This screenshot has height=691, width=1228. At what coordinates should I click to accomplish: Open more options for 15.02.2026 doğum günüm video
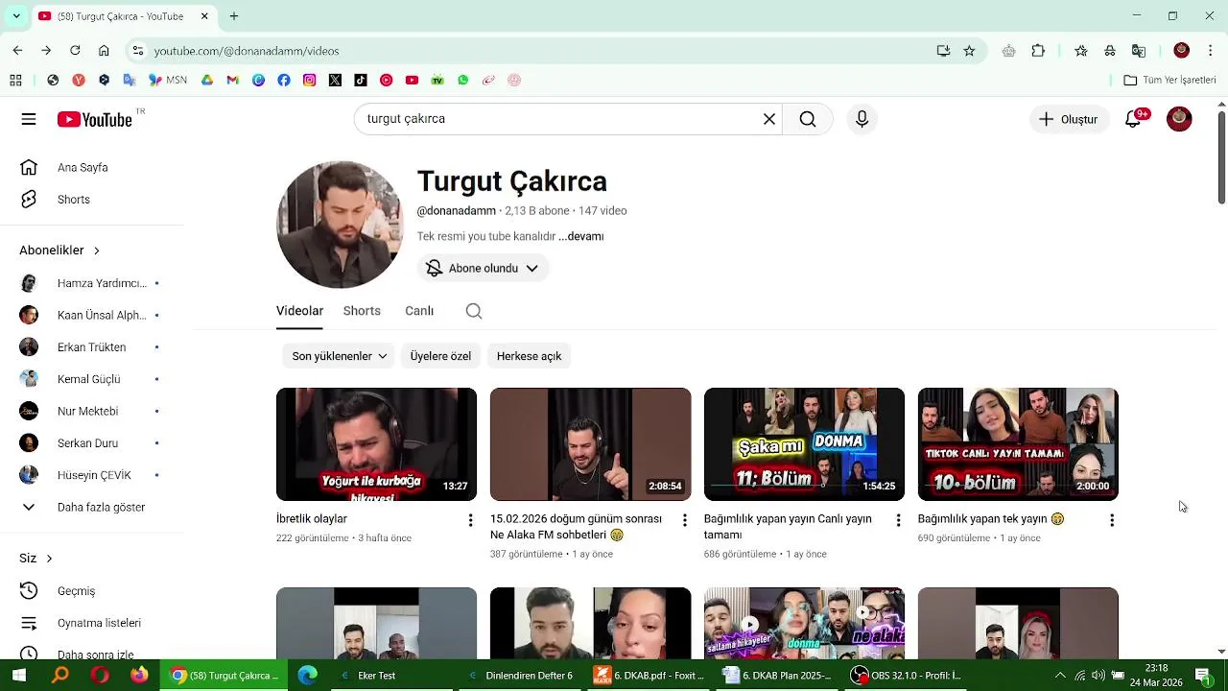point(684,520)
